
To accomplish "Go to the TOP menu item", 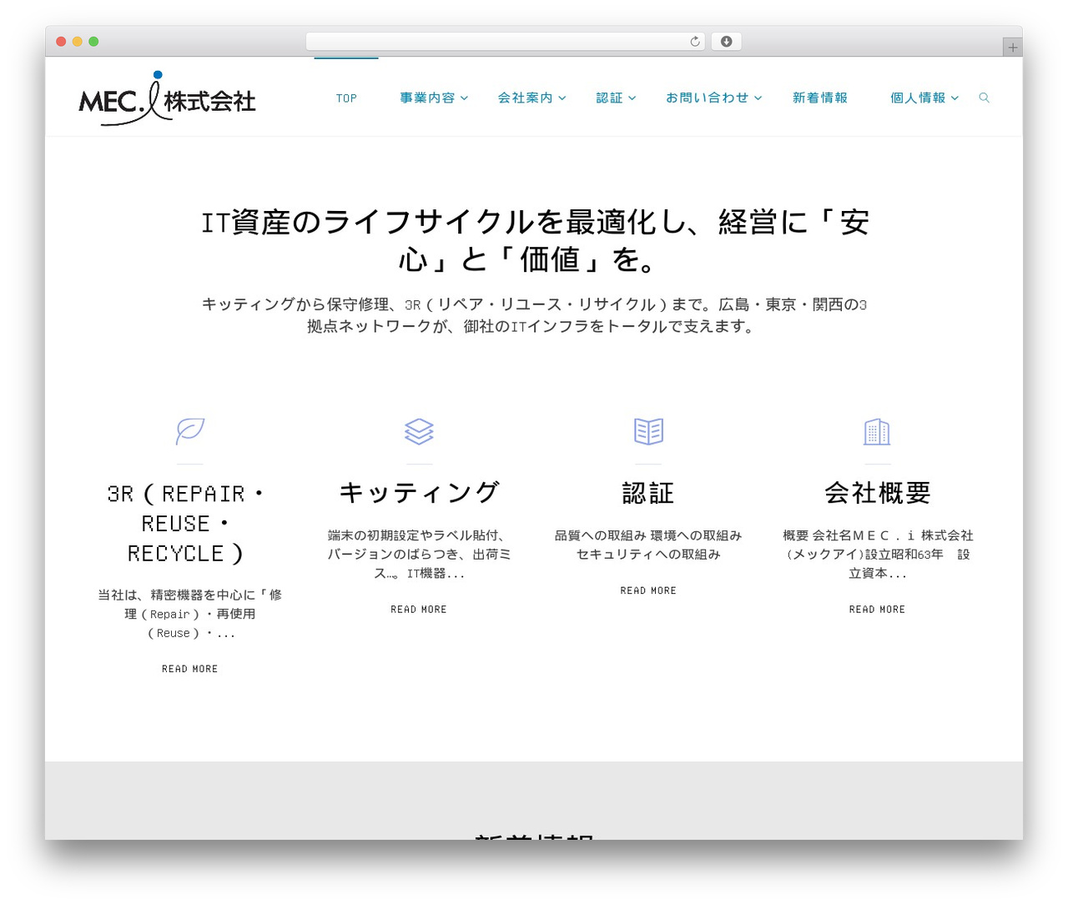I will tap(346, 98).
